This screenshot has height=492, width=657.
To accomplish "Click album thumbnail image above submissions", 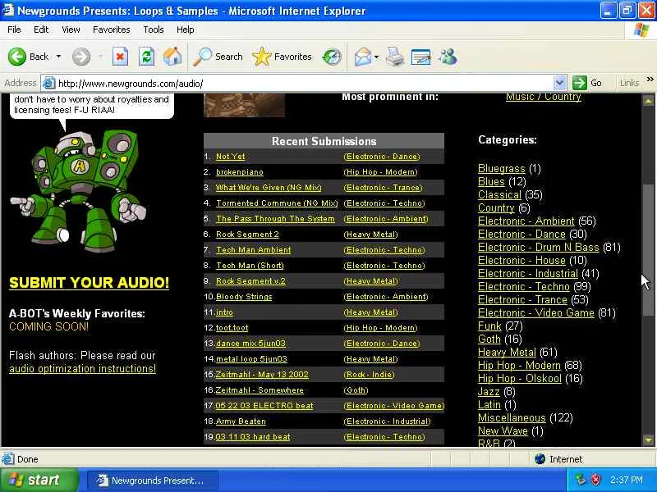I will (244, 106).
